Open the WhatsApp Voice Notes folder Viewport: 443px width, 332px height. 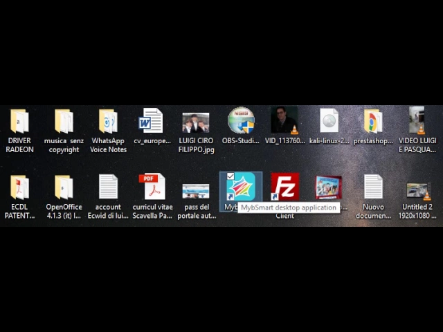click(x=108, y=121)
